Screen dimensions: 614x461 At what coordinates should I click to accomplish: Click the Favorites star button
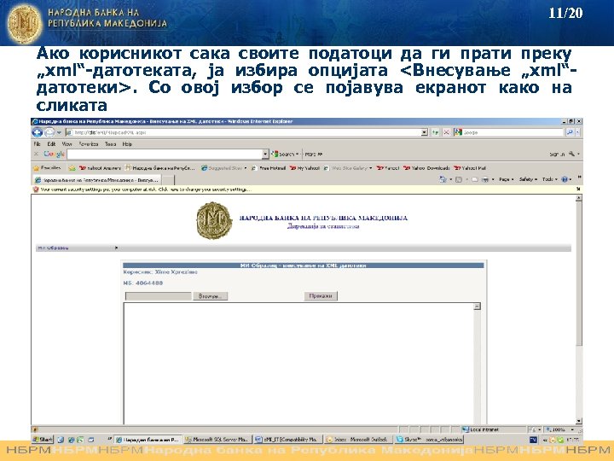pos(47,168)
